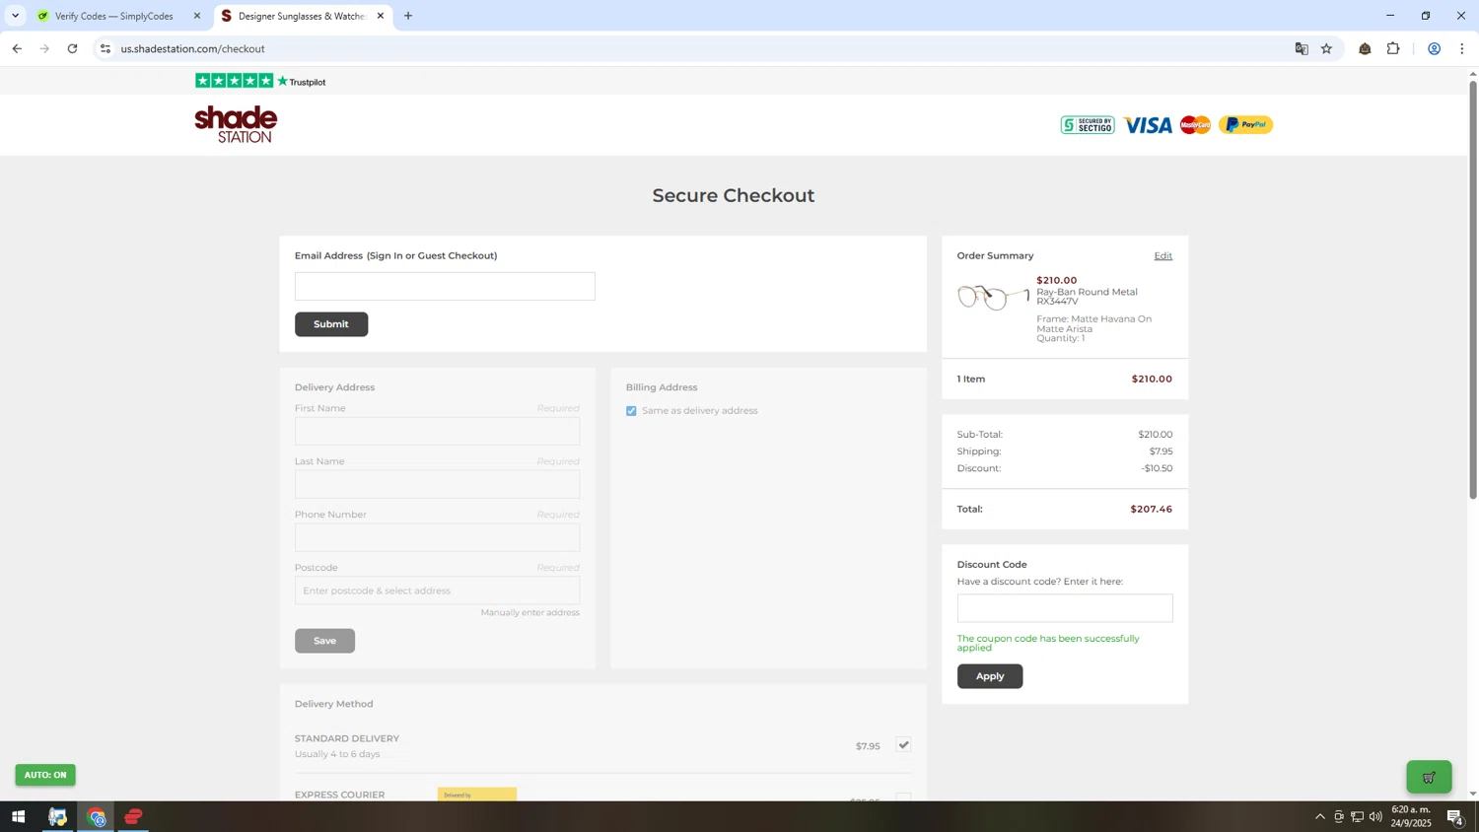Open the Windows Start menu
Screen dimensions: 1479x832
(x=18, y=816)
